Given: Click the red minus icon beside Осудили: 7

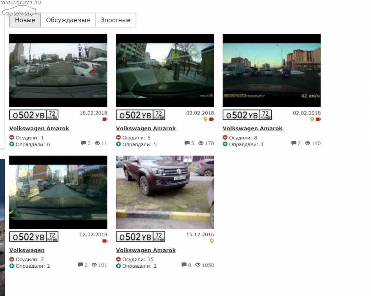Looking at the screenshot, I should (12, 259).
